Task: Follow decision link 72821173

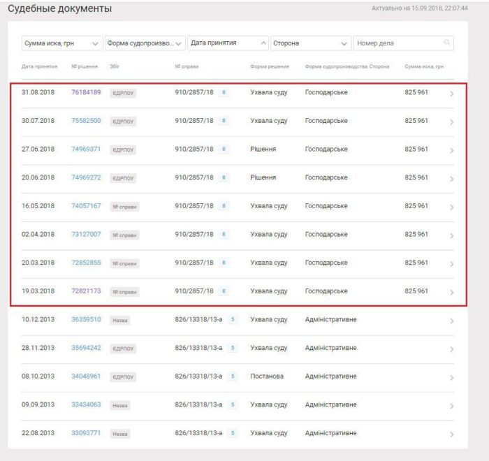Action: pyautogui.click(x=86, y=291)
